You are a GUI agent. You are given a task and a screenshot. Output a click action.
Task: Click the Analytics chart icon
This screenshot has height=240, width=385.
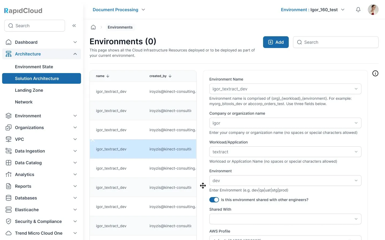(x=9, y=174)
